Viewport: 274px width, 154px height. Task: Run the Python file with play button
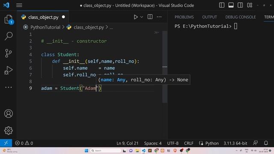(136, 17)
